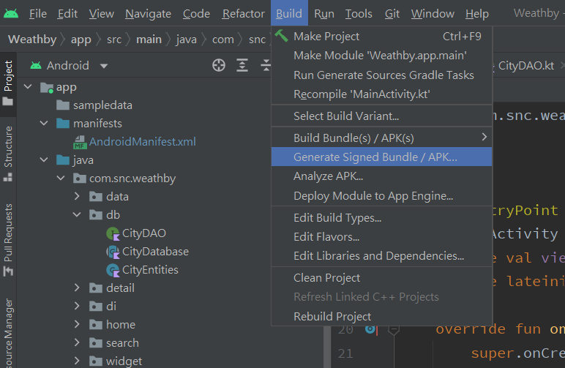The height and width of the screenshot is (368, 565).
Task: Select CityDatabase in the project tree
Action: (x=155, y=252)
